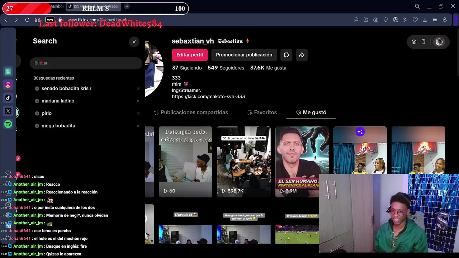Toggle the VPN badge in address bar
Viewport: 459px width, 258px height.
tap(50, 20)
